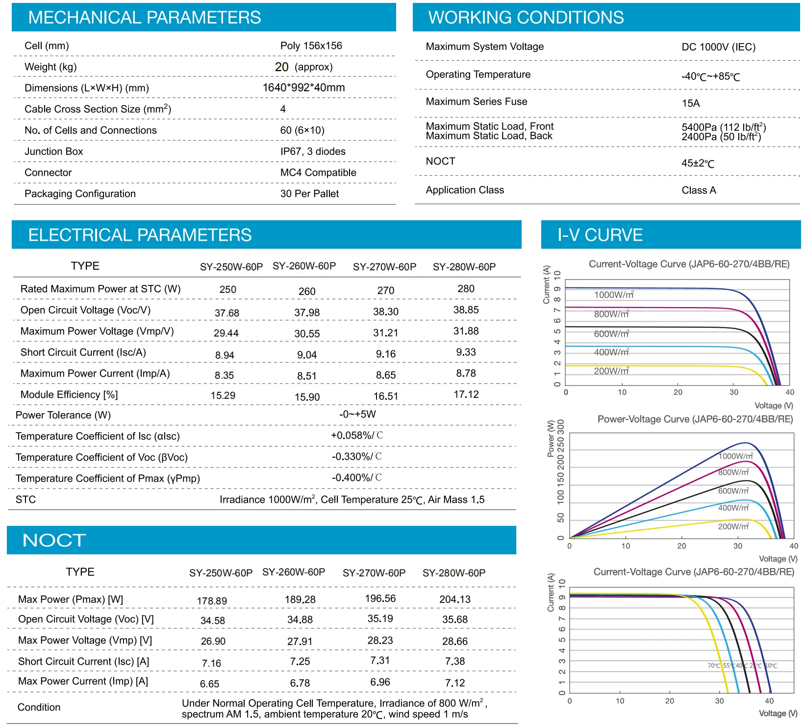Click the NOCT max power value 204.13

(x=455, y=599)
